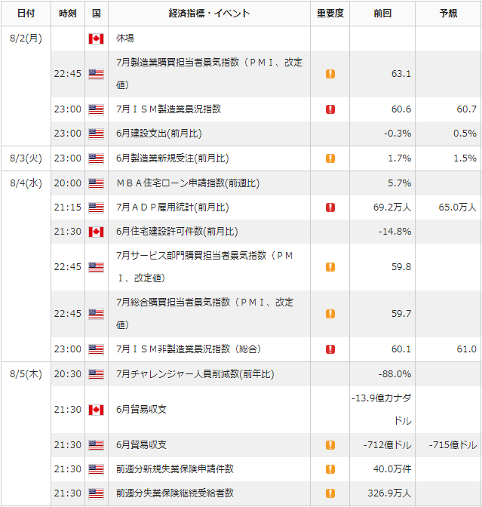Click the Canada flag beside 6月貿易収支
Viewport: 482px width, 507px height.
pyautogui.click(x=96, y=410)
